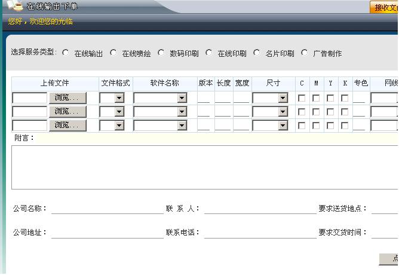Tick the C checkbox in first row
This screenshot has height=275, width=399.
pos(302,98)
